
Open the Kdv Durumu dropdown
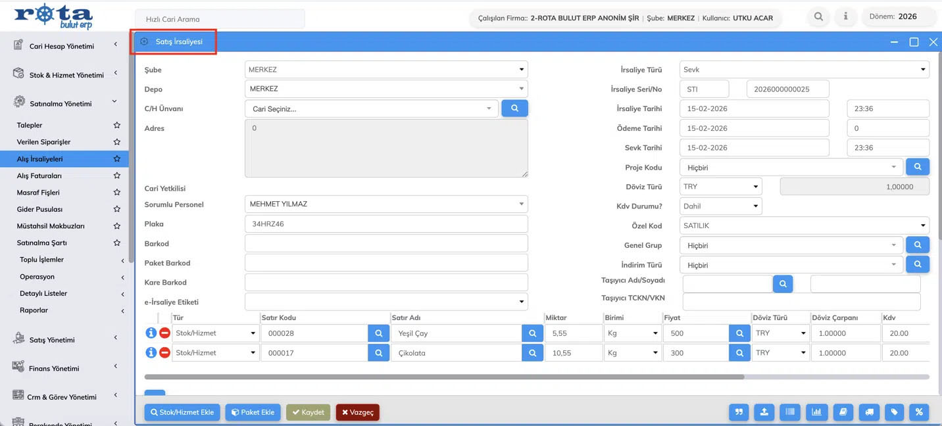point(720,206)
